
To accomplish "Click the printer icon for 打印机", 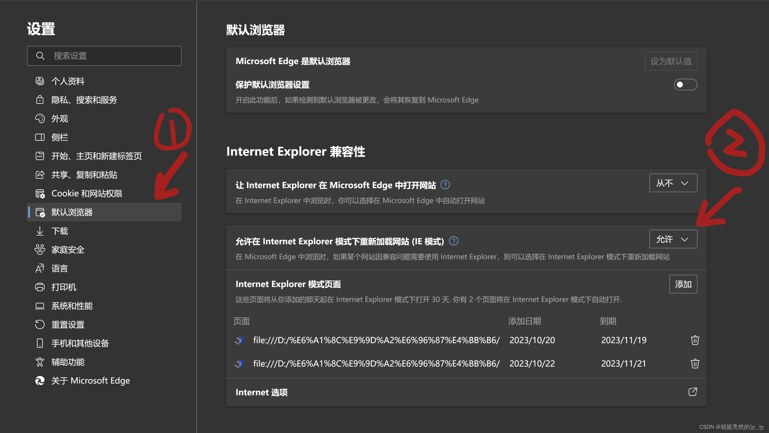I will coord(40,287).
